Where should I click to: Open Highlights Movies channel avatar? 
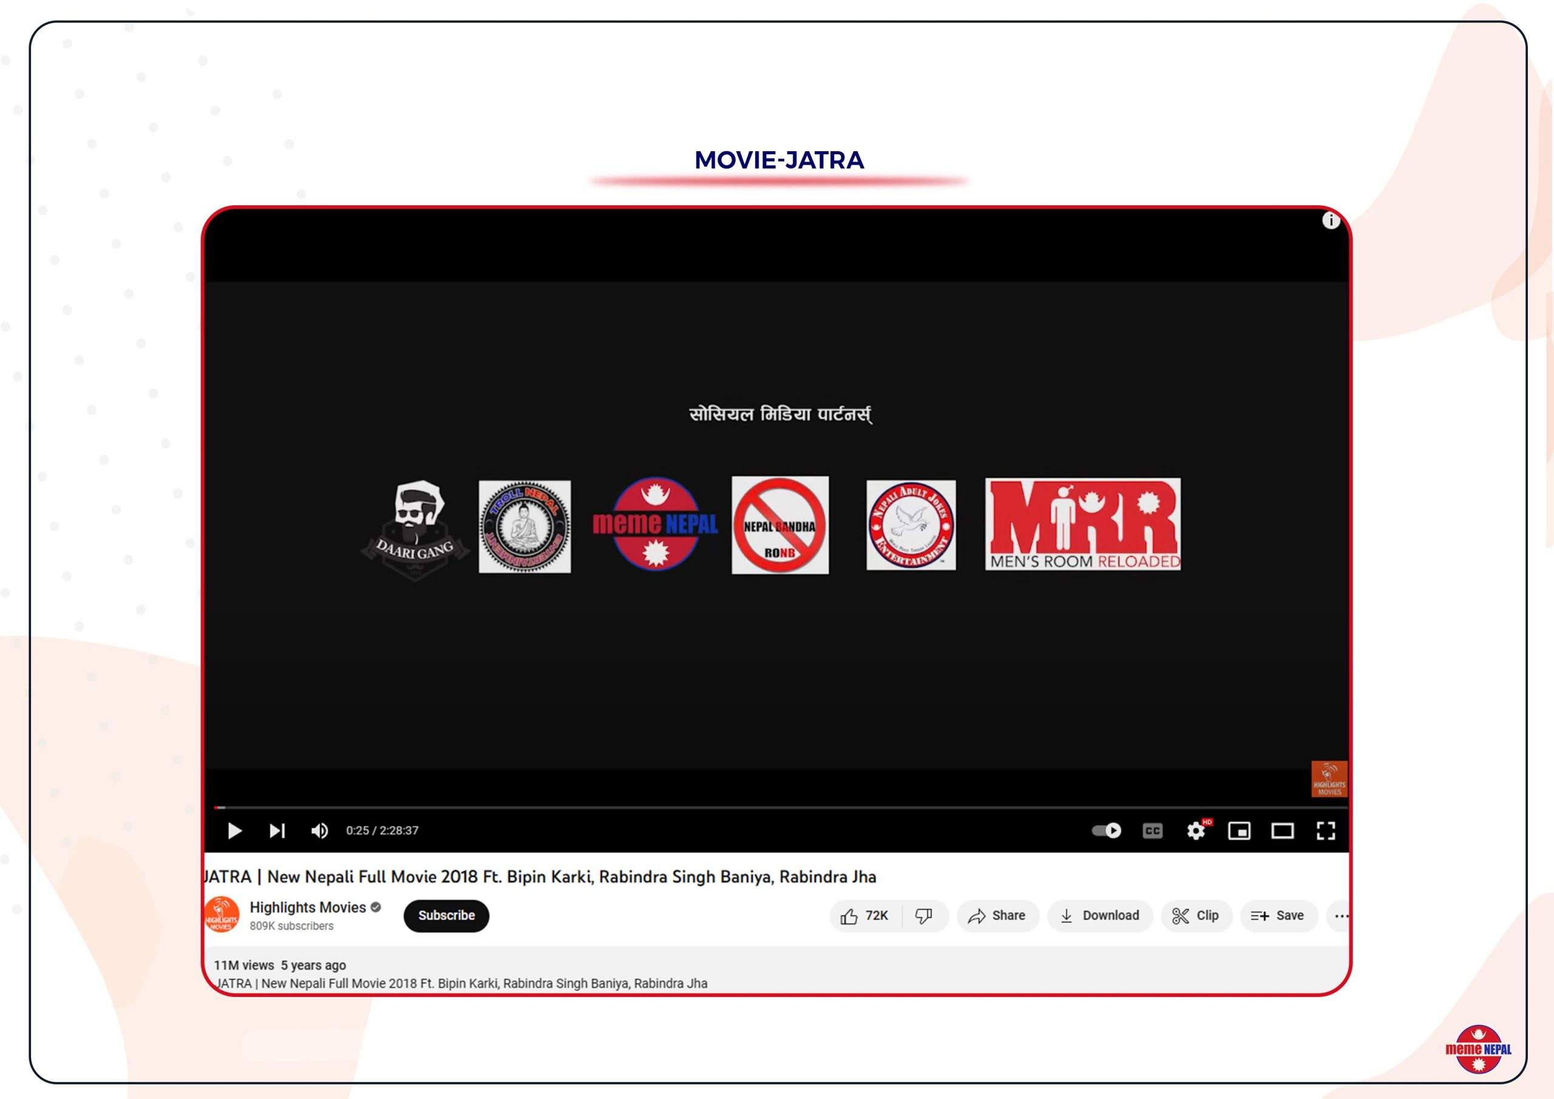point(222,915)
